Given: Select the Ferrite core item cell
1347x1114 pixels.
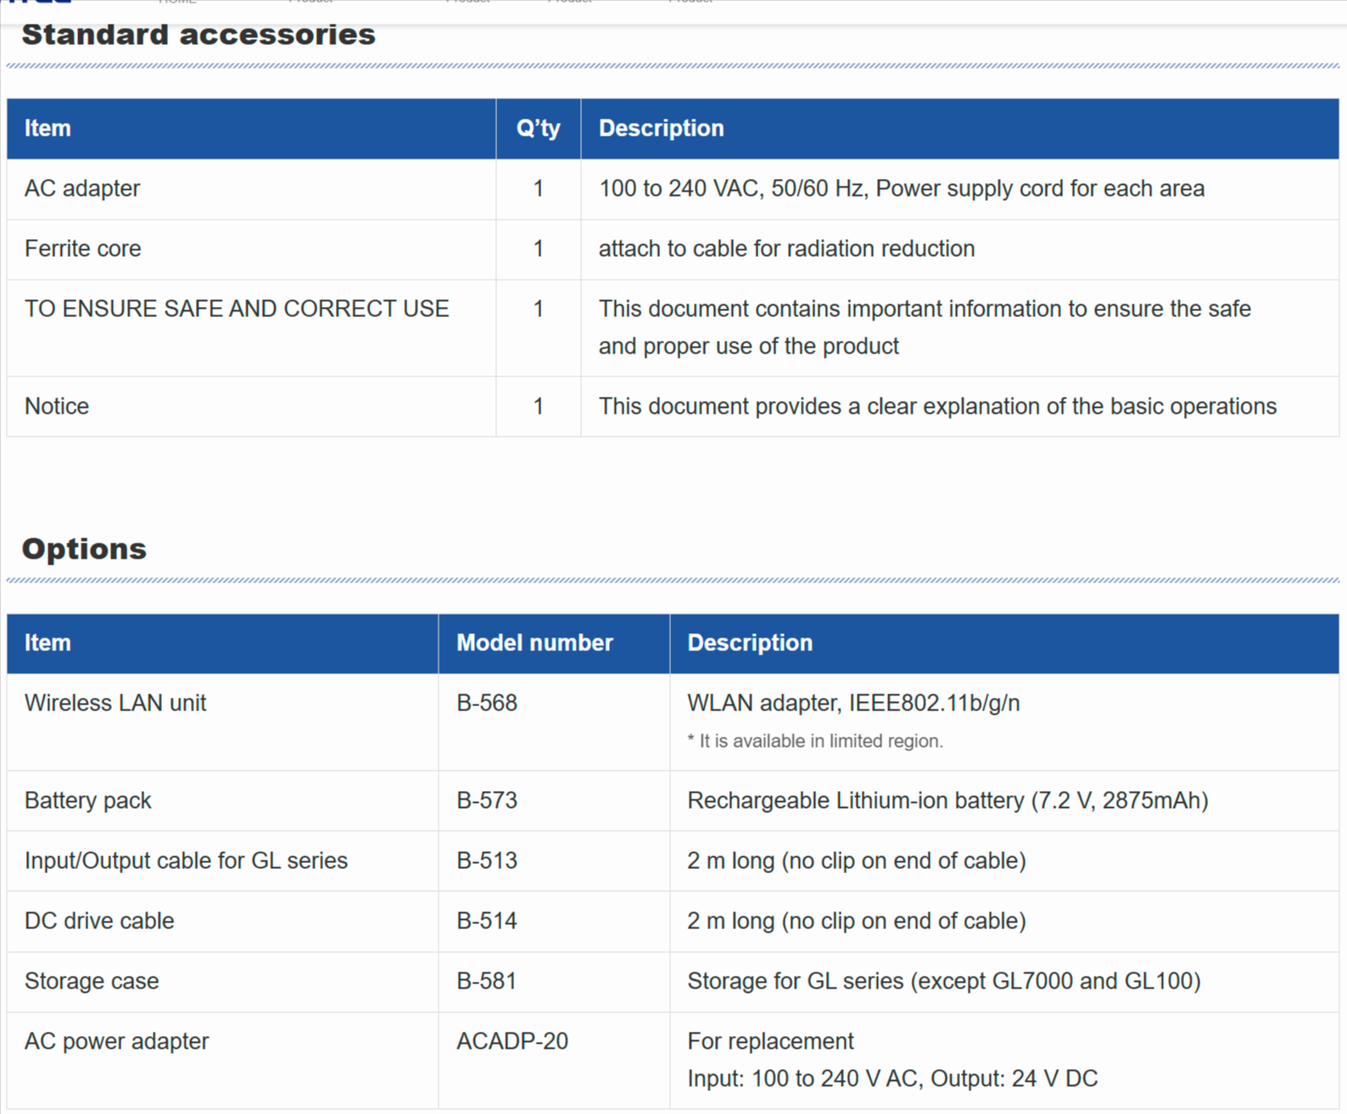Looking at the screenshot, I should coord(83,248).
